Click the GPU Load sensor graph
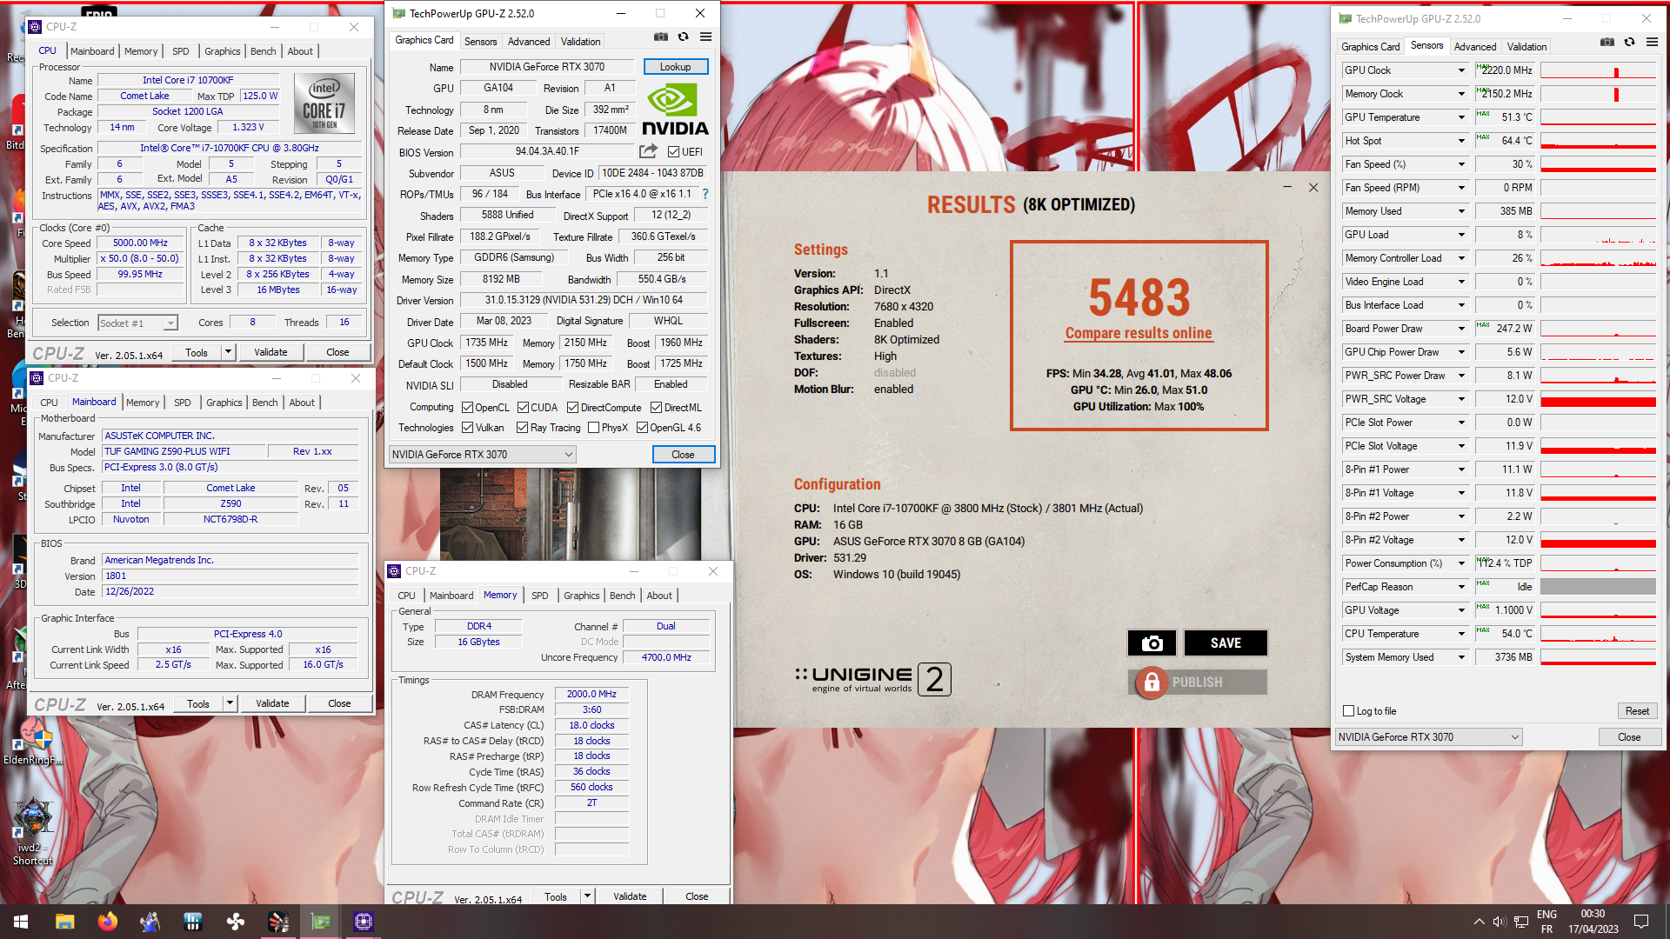This screenshot has width=1670, height=939. [x=1598, y=235]
